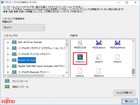
Task: Click laptop icon beside Realtek USB GBE Family Controller
Action: coord(14,66)
